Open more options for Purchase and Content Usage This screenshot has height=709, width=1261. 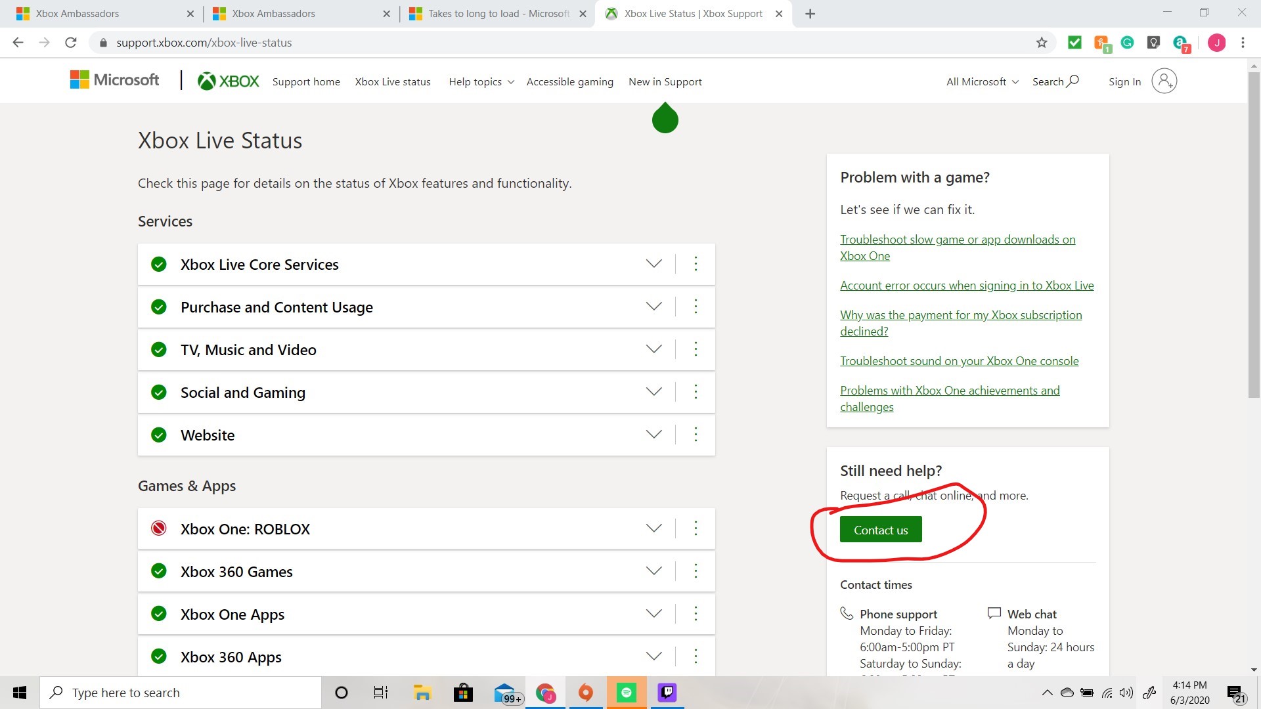[696, 307]
